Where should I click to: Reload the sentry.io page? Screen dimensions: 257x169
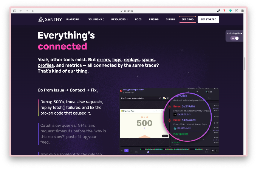click(33, 11)
